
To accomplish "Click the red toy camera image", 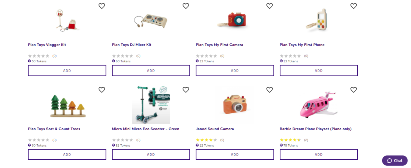I will click(x=235, y=20).
